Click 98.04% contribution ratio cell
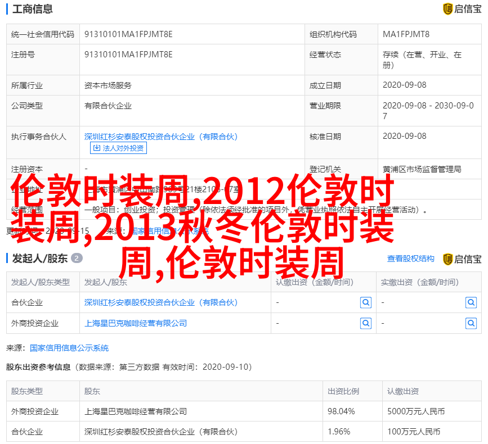The image size is (488, 444). pos(341,411)
